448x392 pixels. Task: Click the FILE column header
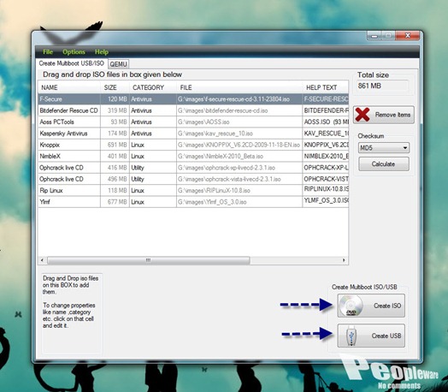click(x=239, y=87)
